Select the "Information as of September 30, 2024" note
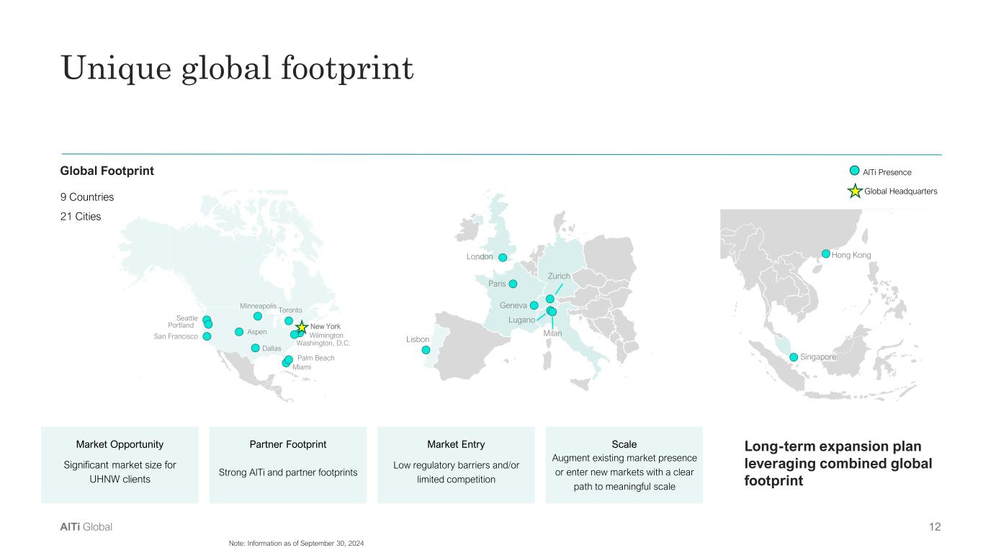Viewport: 983px width, 553px height. tap(296, 542)
